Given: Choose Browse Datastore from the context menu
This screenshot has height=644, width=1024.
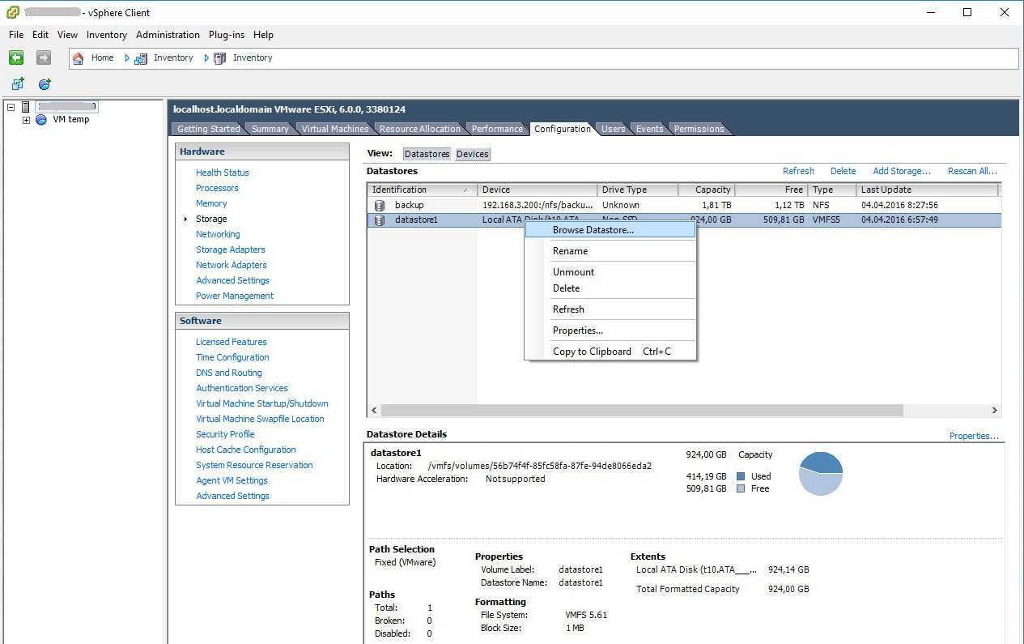Looking at the screenshot, I should click(x=593, y=230).
